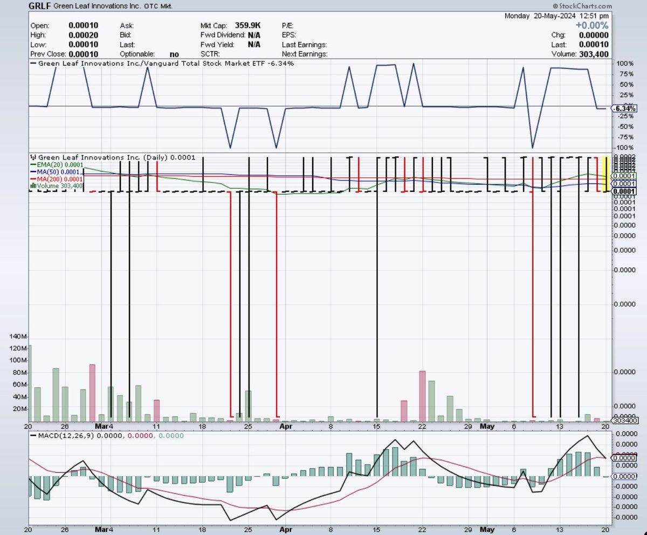This screenshot has height=535, width=647.
Task: Select the Bid label in quote header
Action: pos(125,35)
